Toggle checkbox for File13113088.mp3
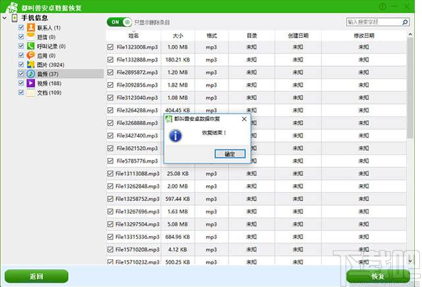Image resolution: width=422 pixels, height=287 pixels. 110,173
